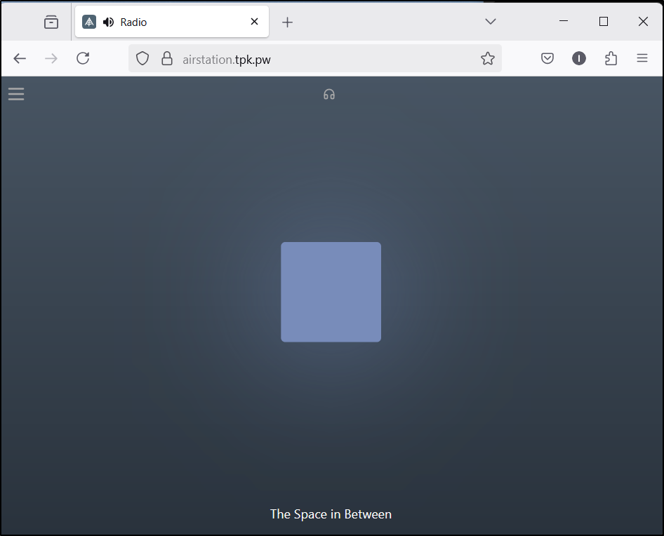Open the Firefox View icon in the tab bar

coord(51,22)
